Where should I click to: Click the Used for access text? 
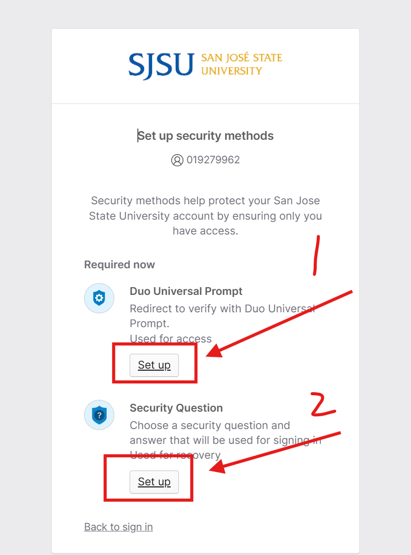171,338
